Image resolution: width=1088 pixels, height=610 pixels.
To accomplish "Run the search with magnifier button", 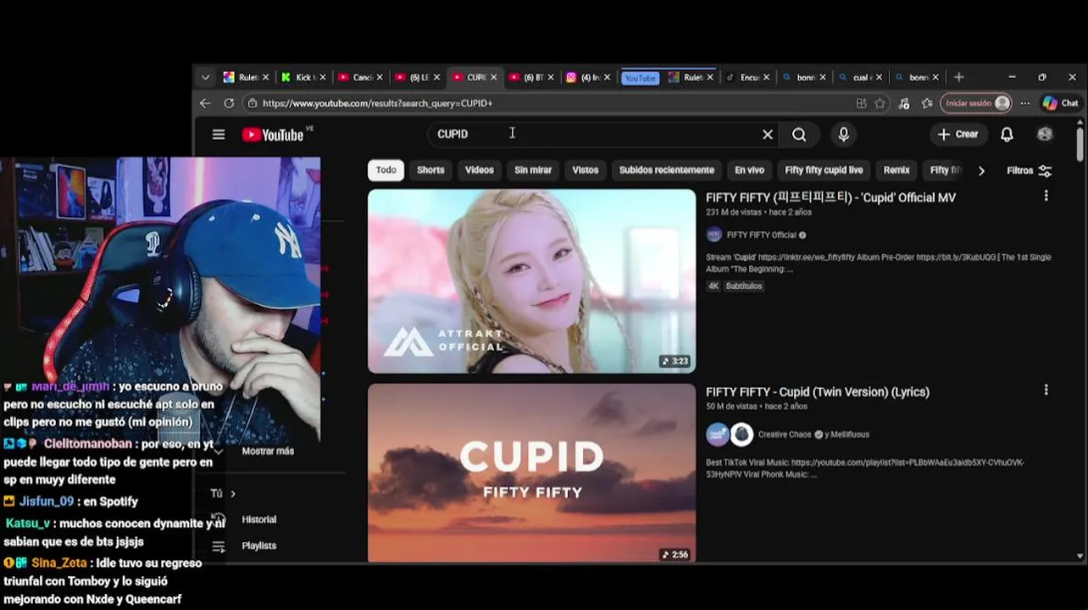I will coord(799,134).
